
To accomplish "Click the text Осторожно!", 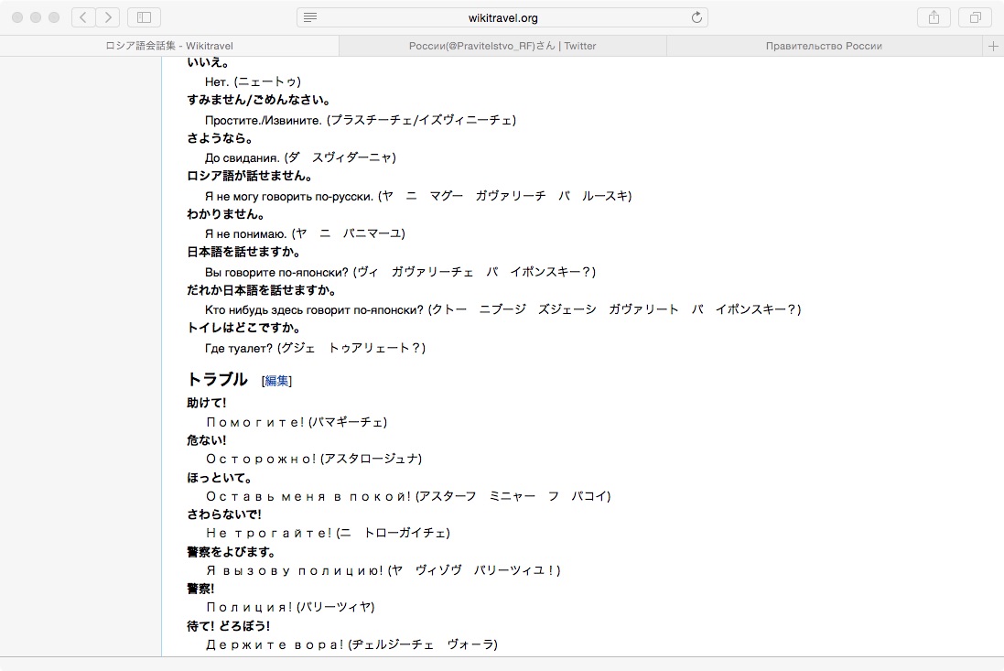I will [261, 459].
